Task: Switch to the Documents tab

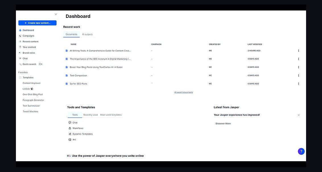Action: pos(71,34)
